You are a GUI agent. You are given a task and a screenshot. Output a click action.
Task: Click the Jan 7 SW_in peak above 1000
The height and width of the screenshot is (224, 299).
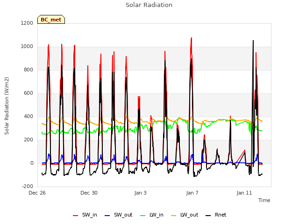point(191,38)
